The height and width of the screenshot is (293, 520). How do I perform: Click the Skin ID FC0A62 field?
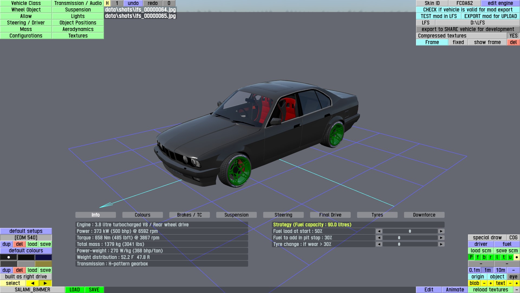pos(464,3)
